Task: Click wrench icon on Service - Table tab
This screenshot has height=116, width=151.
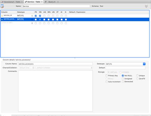Action: (26, 2)
